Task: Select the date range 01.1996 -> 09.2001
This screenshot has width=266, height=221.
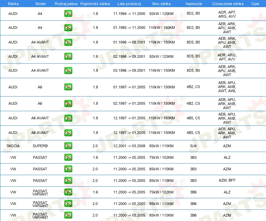Action: point(129,42)
